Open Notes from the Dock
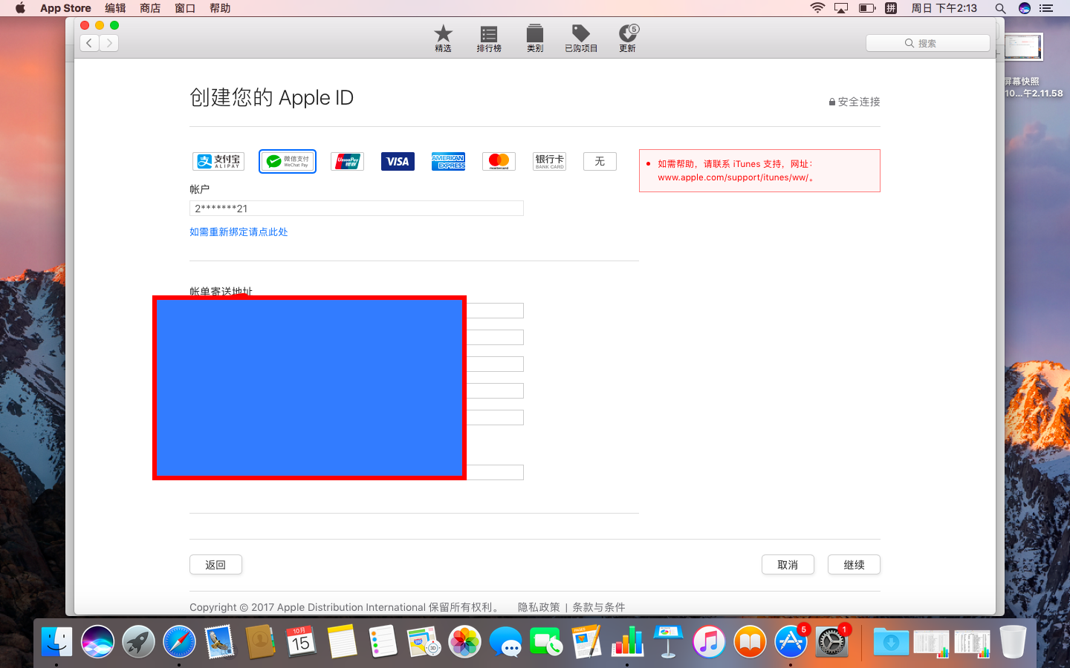Screen dimensions: 1070x668 (342, 642)
